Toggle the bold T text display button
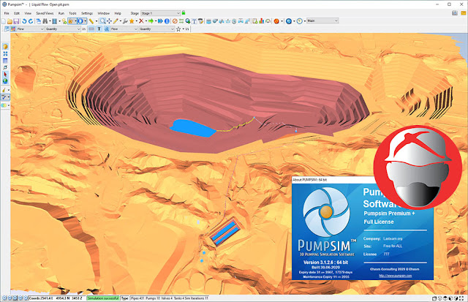Image resolution: width=468 pixels, height=302 pixels. [99, 29]
